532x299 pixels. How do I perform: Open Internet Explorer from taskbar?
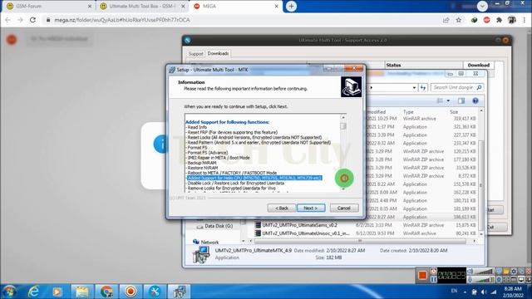[33, 292]
